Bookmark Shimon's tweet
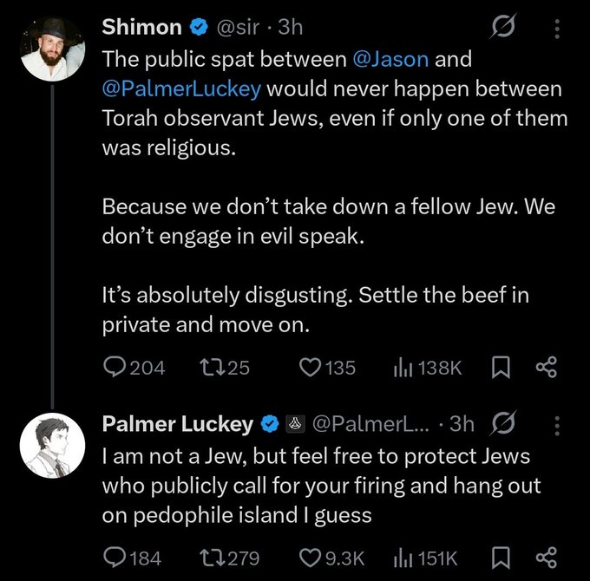Screen dimensions: 590x581 click(x=501, y=368)
